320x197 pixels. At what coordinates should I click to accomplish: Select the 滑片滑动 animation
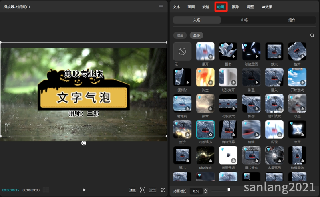tap(251, 155)
